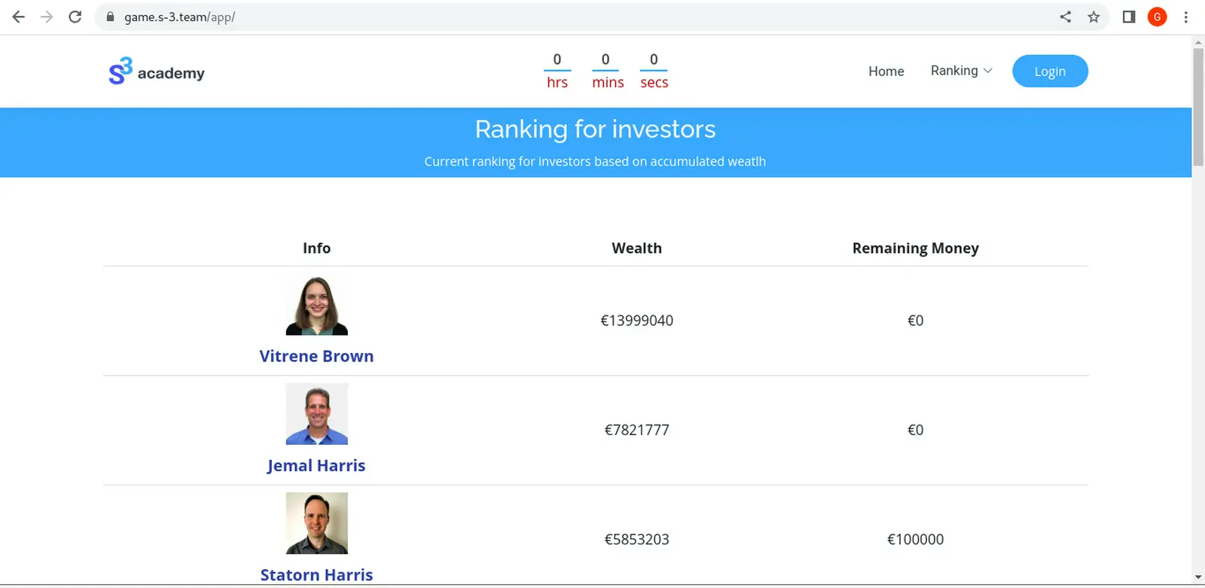The width and height of the screenshot is (1205, 588).
Task: Open the browser side panel icon
Action: 1129,17
